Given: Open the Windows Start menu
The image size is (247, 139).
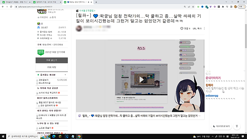Looking at the screenshot, I should click(3, 137).
